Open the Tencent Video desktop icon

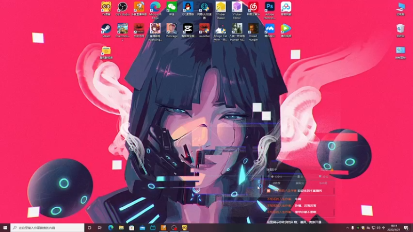tap(286, 30)
